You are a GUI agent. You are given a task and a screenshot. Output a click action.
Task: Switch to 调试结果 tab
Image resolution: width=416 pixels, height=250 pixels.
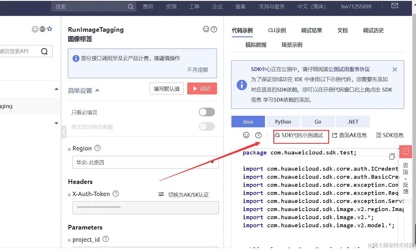tap(311, 31)
